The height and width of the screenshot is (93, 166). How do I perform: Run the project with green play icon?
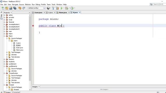61,8
